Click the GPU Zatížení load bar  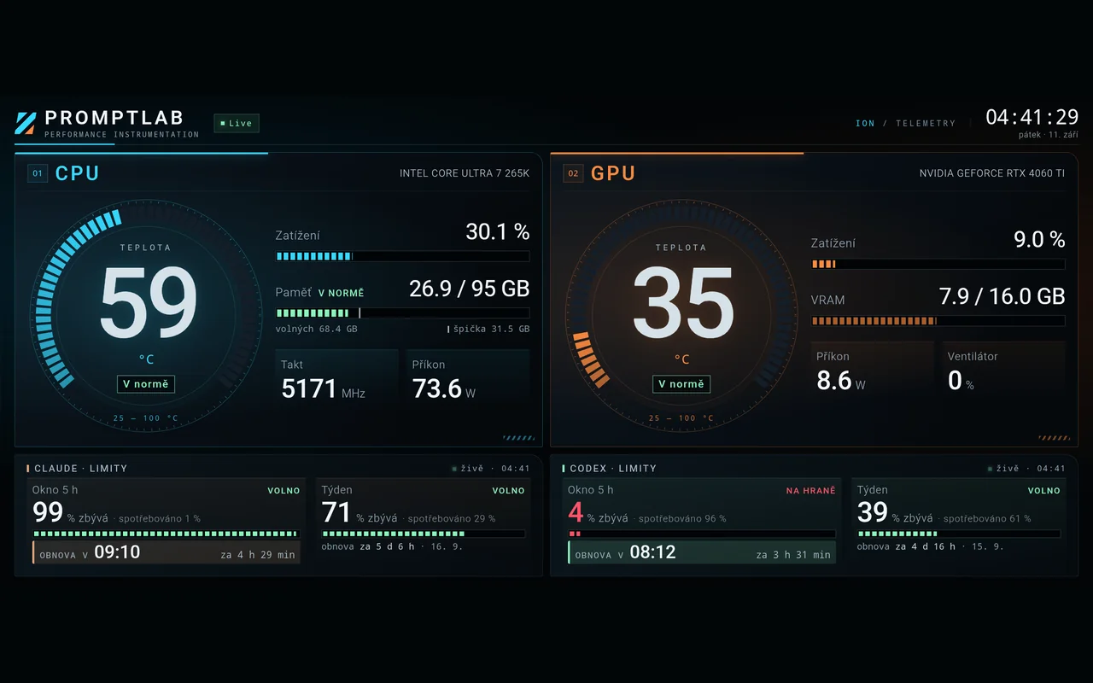938,264
